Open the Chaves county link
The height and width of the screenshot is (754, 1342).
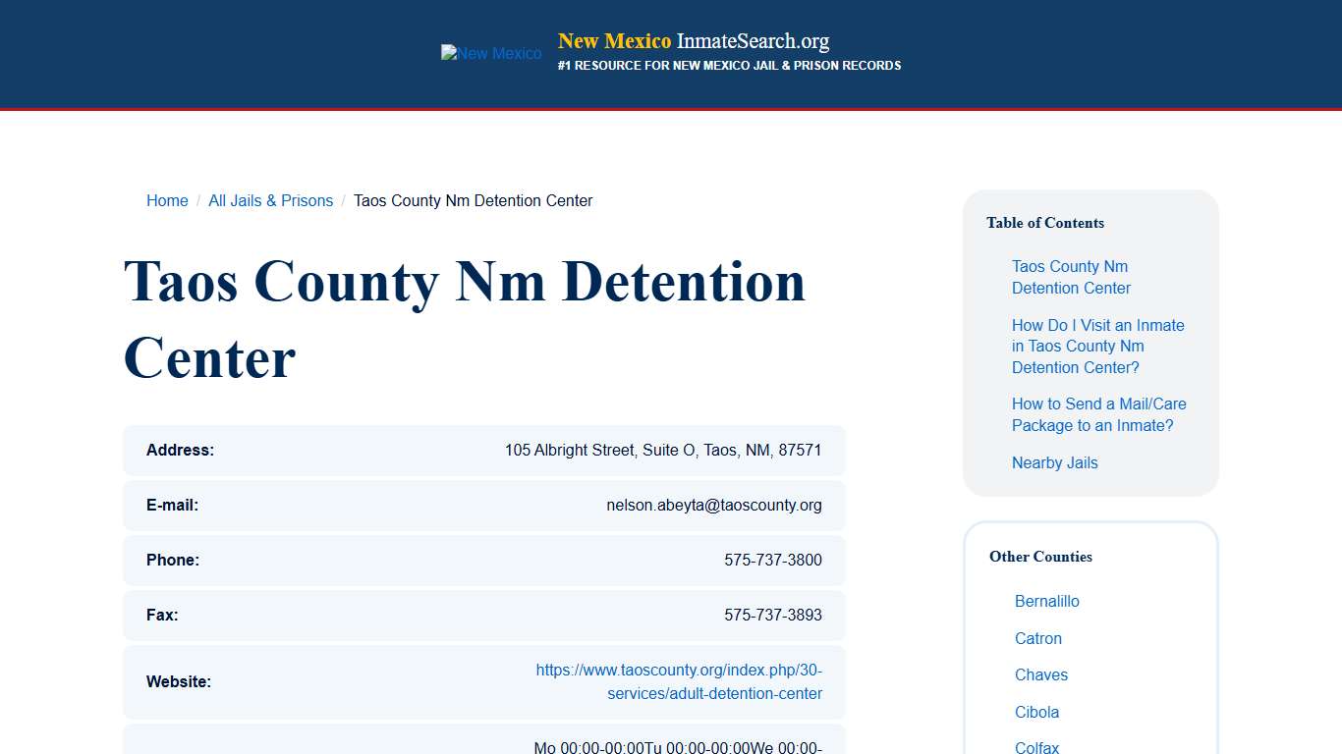click(x=1040, y=674)
